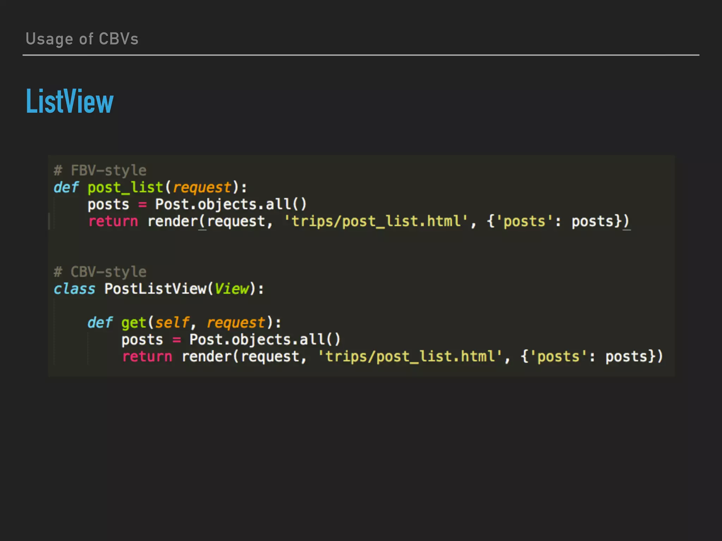Viewport: 722px width, 541px height.
Task: Click the 'class PostListView(View):' line
Action: [159, 289]
